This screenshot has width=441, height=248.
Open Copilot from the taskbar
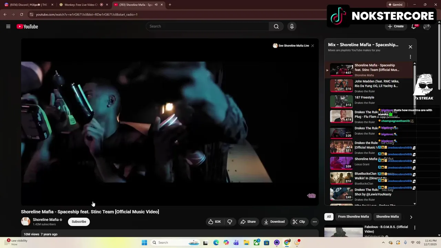226,242
